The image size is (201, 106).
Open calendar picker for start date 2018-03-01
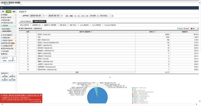click(x=44, y=16)
